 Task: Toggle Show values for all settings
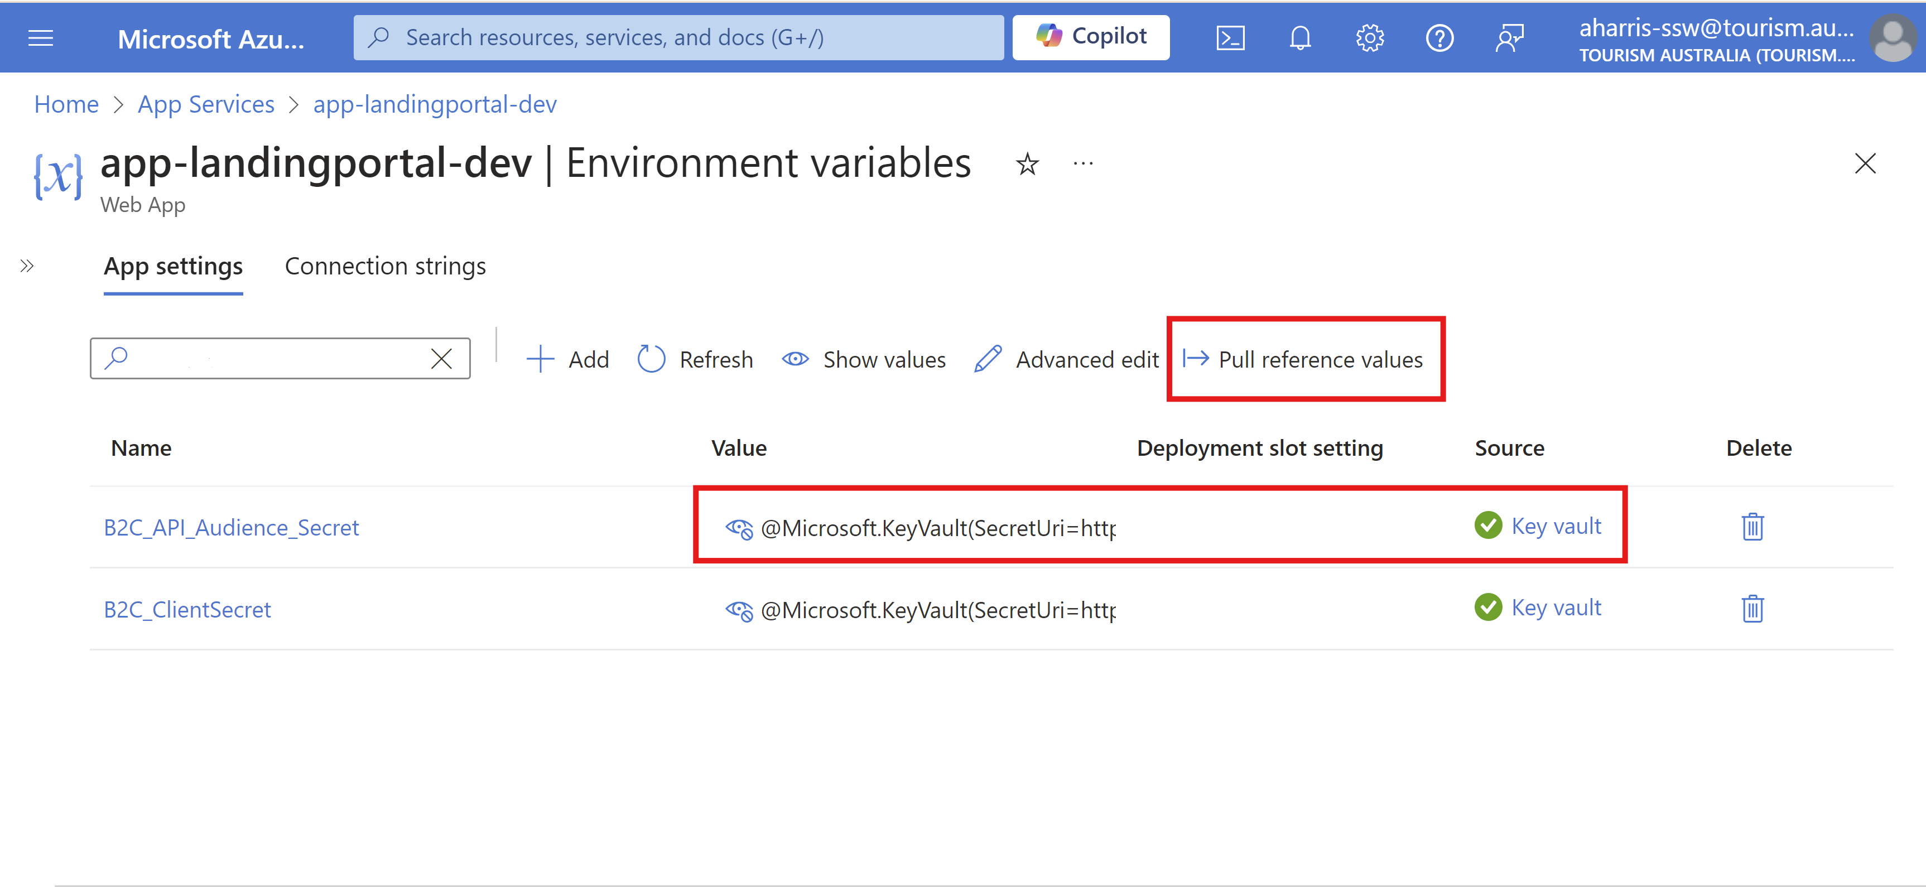(864, 359)
